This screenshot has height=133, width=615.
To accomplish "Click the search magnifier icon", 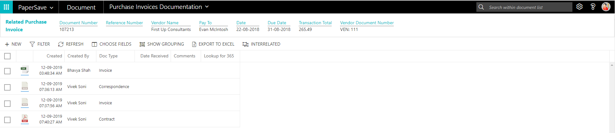I will pos(481,7).
